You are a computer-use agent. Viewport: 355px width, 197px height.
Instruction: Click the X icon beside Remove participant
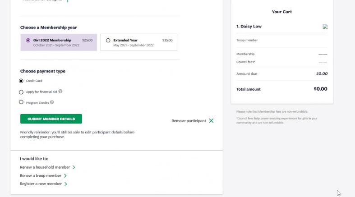click(x=211, y=120)
